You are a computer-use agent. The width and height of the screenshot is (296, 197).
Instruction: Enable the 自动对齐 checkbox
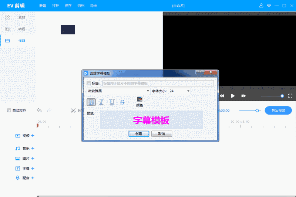pos(9,110)
